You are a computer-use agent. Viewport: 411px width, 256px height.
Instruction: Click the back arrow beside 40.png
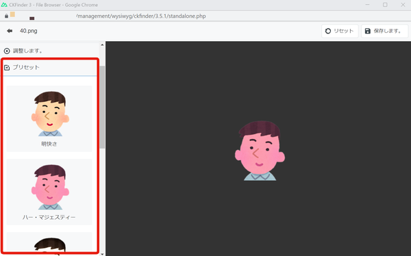(x=10, y=31)
